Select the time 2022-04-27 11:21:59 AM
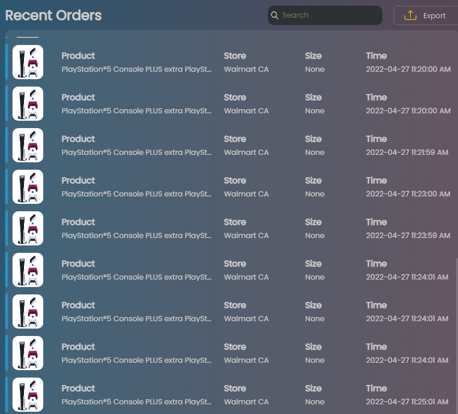Image resolution: width=458 pixels, height=414 pixels. click(407, 152)
